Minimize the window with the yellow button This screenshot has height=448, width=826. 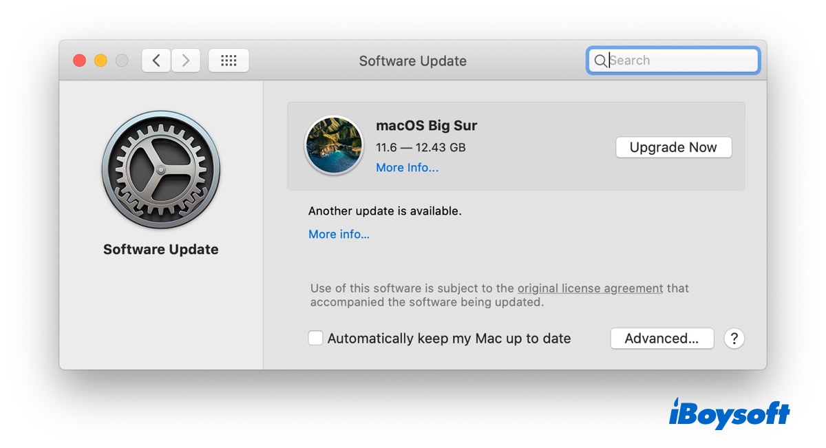coord(100,61)
